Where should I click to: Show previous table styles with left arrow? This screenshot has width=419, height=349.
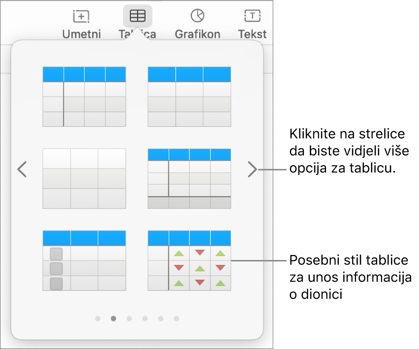22,169
